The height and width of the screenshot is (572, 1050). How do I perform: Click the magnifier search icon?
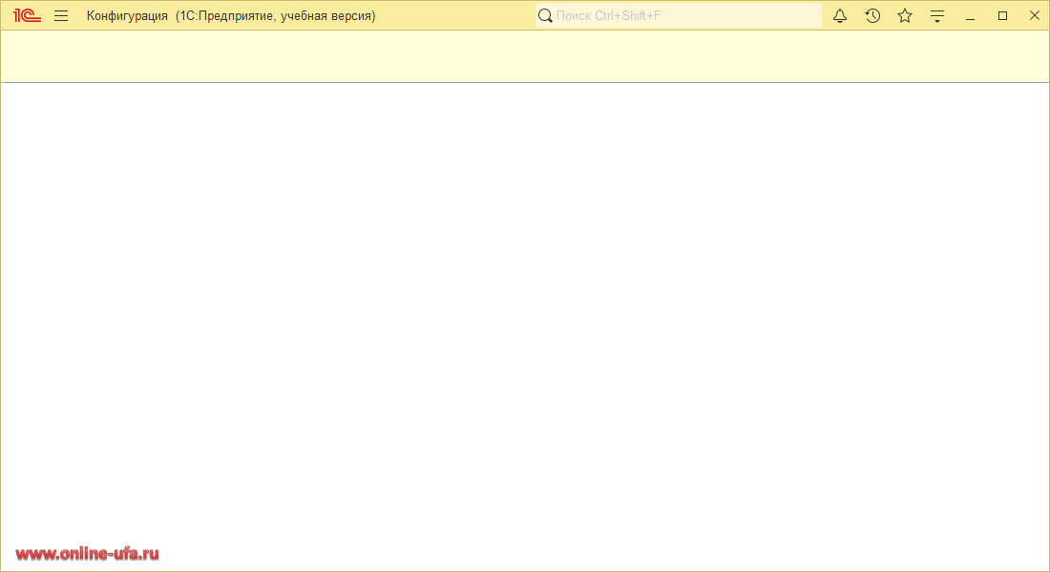point(545,15)
